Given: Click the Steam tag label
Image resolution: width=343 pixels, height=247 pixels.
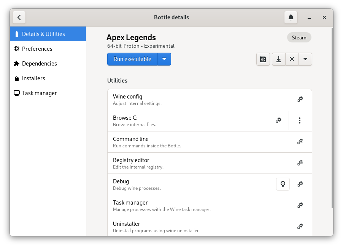Looking at the screenshot, I should click(x=299, y=38).
